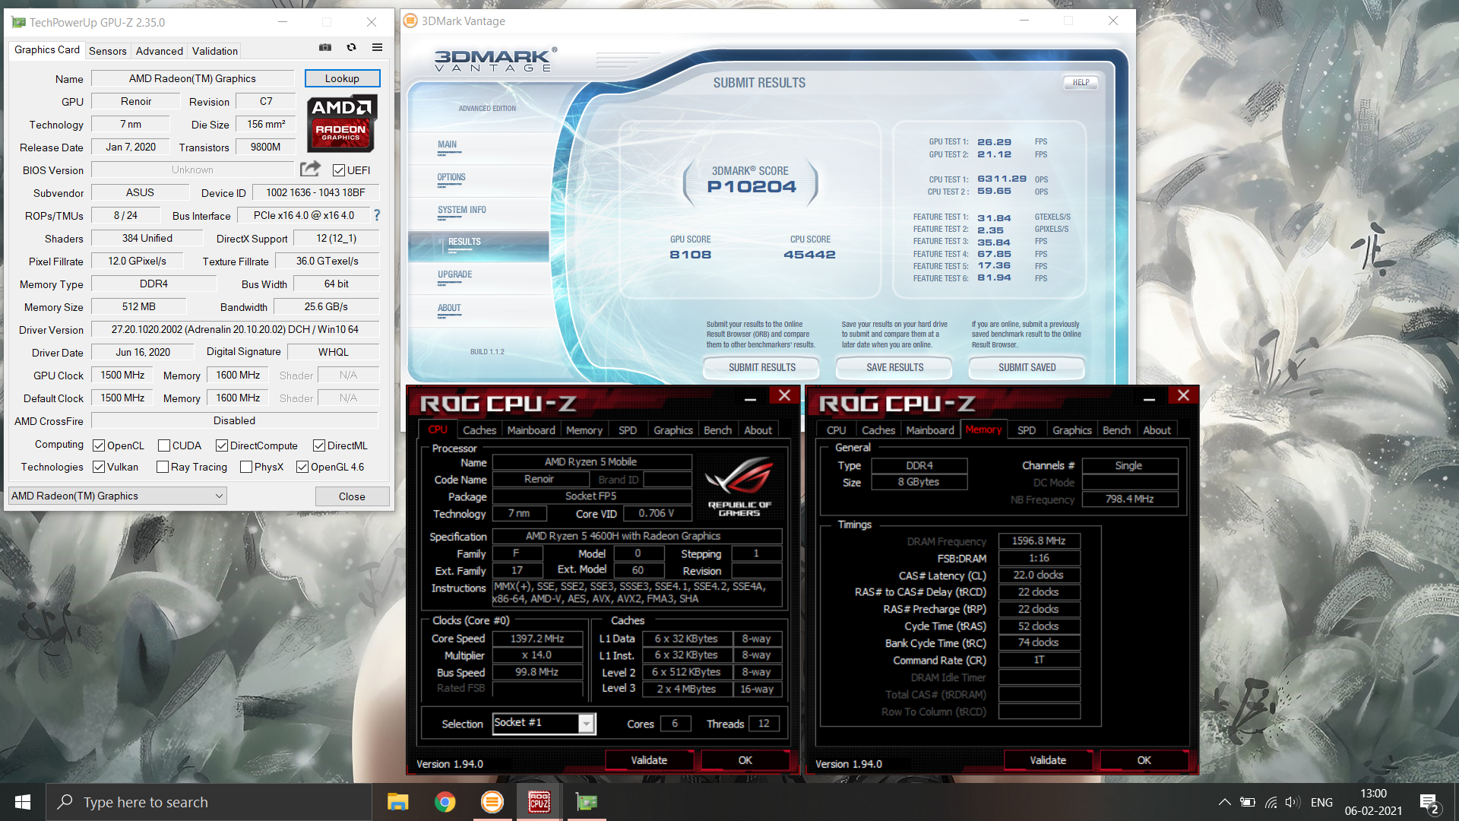Viewport: 1459px width, 821px height.
Task: Click the GPU-Z Close button
Action: coord(352,496)
